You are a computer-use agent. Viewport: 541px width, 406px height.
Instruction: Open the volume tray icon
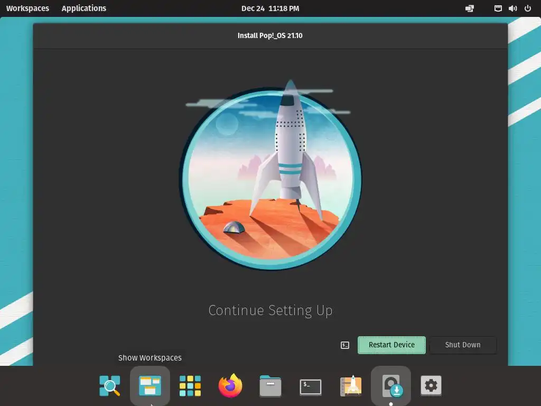coord(512,8)
